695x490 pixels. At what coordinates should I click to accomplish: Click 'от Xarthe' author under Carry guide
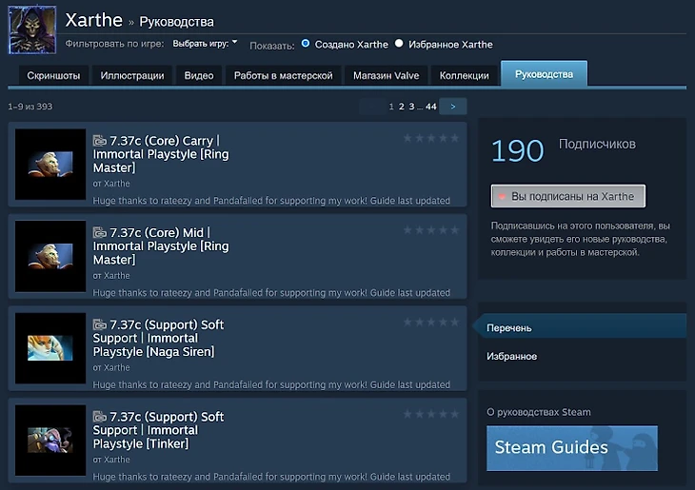click(x=111, y=184)
